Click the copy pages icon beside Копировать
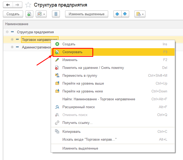 click(x=57, y=131)
